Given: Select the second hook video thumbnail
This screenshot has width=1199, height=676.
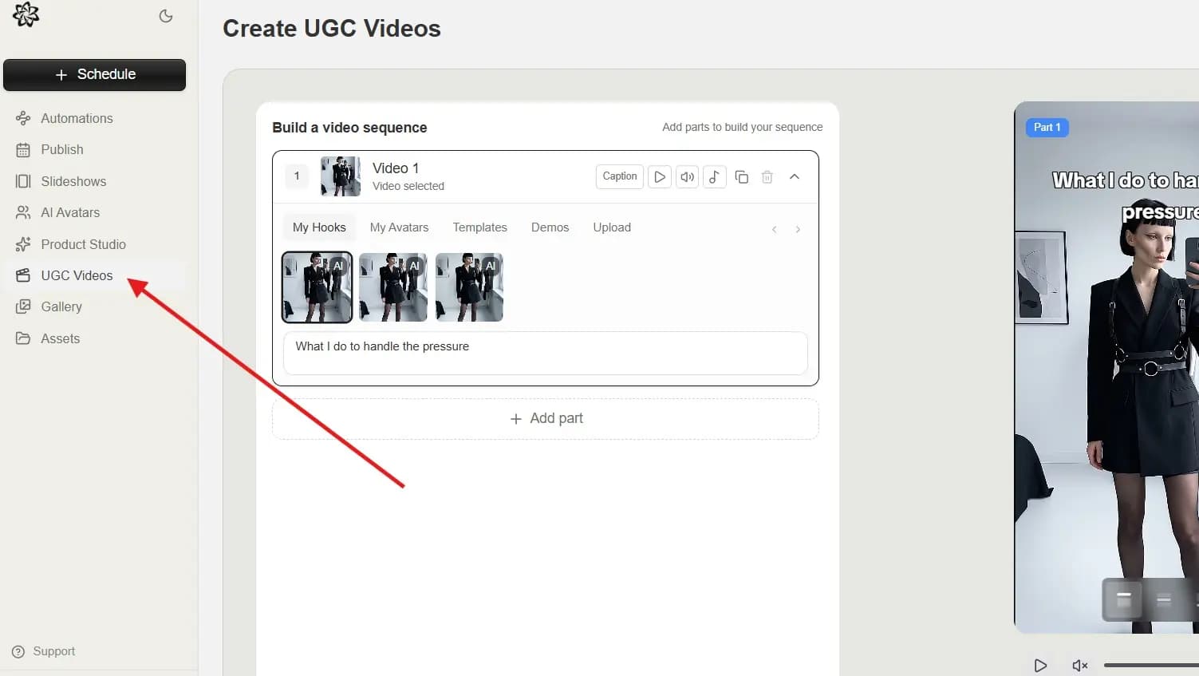Looking at the screenshot, I should (x=393, y=287).
